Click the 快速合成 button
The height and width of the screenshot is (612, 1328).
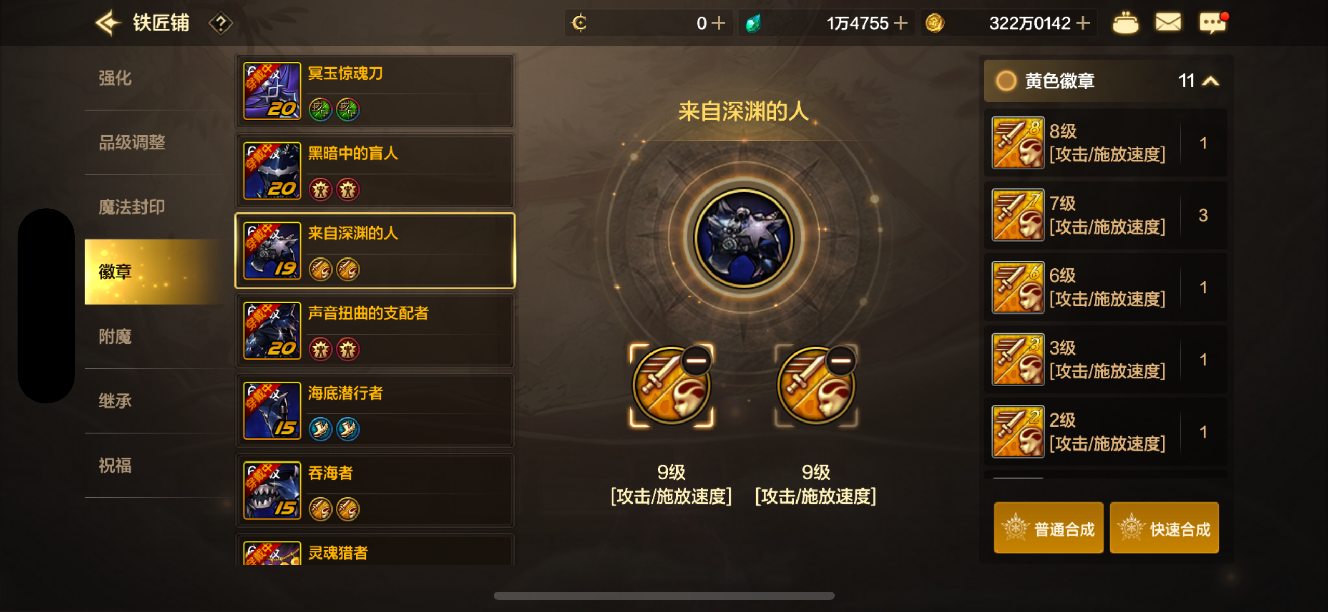(1164, 528)
